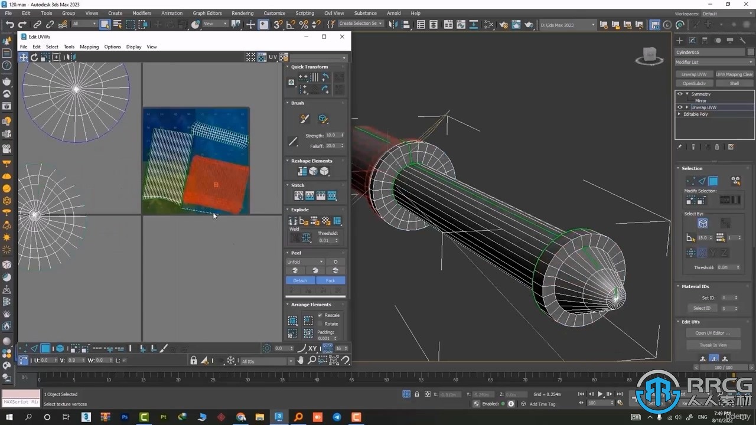The height and width of the screenshot is (425, 756).
Task: Toggle the Enabled radio in status bar
Action: [511, 404]
